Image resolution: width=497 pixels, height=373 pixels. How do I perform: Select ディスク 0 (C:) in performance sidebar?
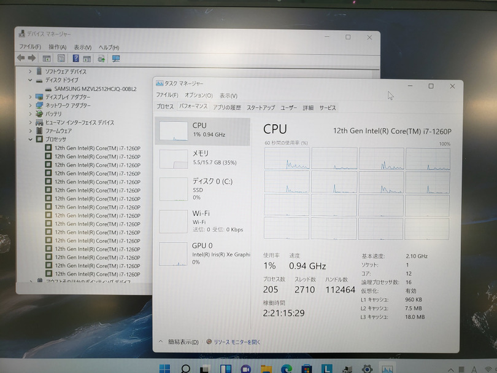202,189
